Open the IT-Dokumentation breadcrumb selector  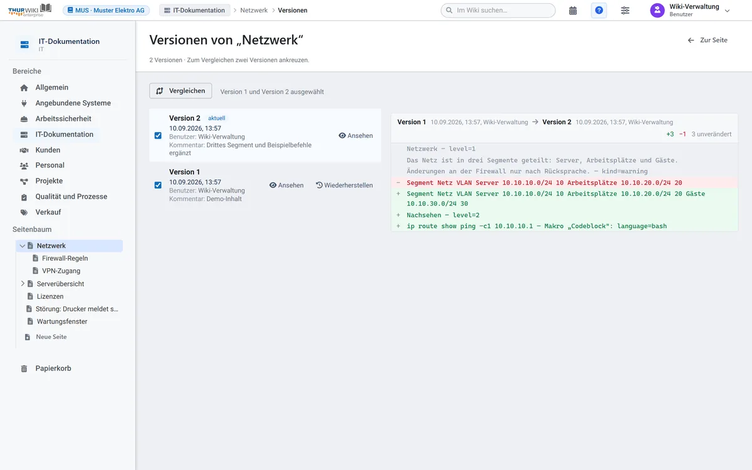point(194,10)
